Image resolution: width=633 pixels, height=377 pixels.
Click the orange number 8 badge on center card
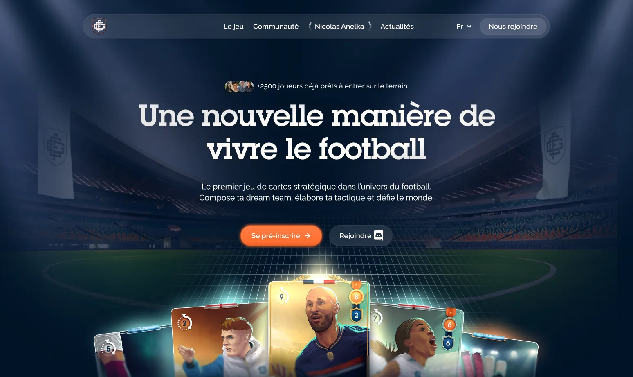(x=356, y=296)
